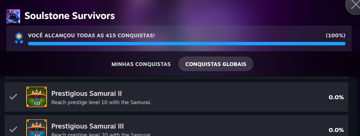Open the Soulstone Survivors title link
Screen dimensions: 360x136
point(69,16)
